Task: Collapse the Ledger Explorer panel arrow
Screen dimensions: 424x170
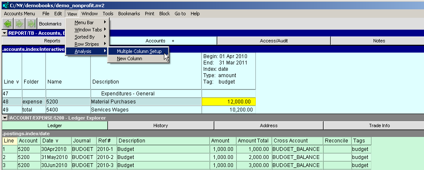Action: pyautogui.click(x=4, y=118)
